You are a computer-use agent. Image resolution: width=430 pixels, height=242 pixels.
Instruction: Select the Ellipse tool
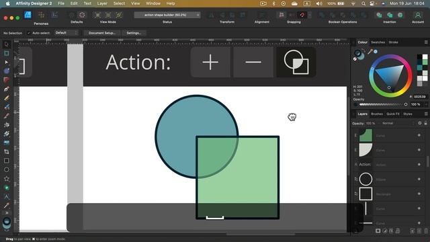[x=6, y=169]
